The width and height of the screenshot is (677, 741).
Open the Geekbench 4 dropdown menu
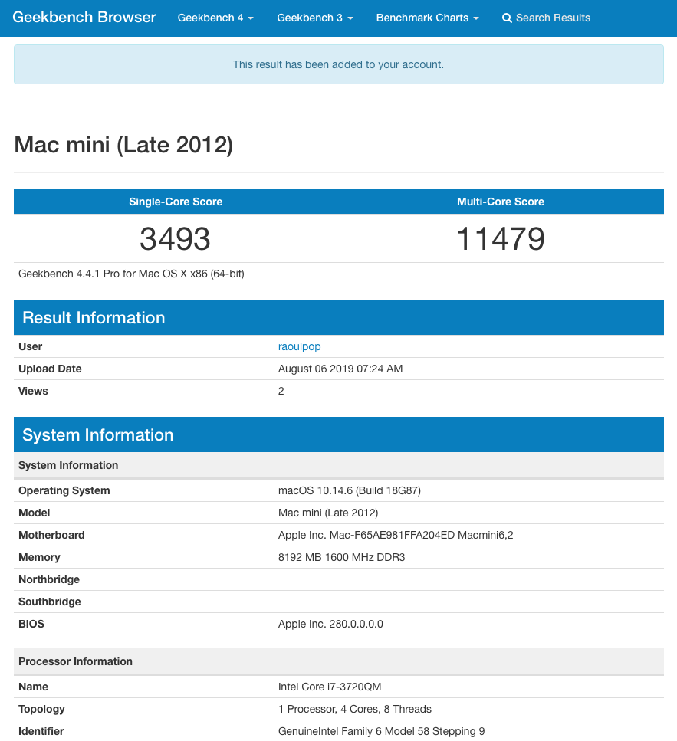[215, 18]
